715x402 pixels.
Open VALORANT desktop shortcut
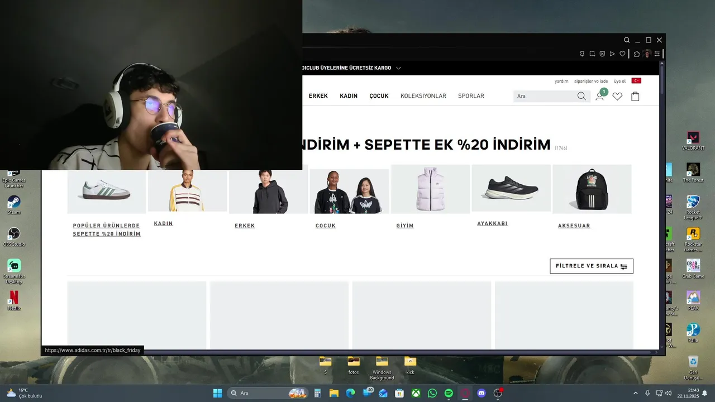coord(693,141)
